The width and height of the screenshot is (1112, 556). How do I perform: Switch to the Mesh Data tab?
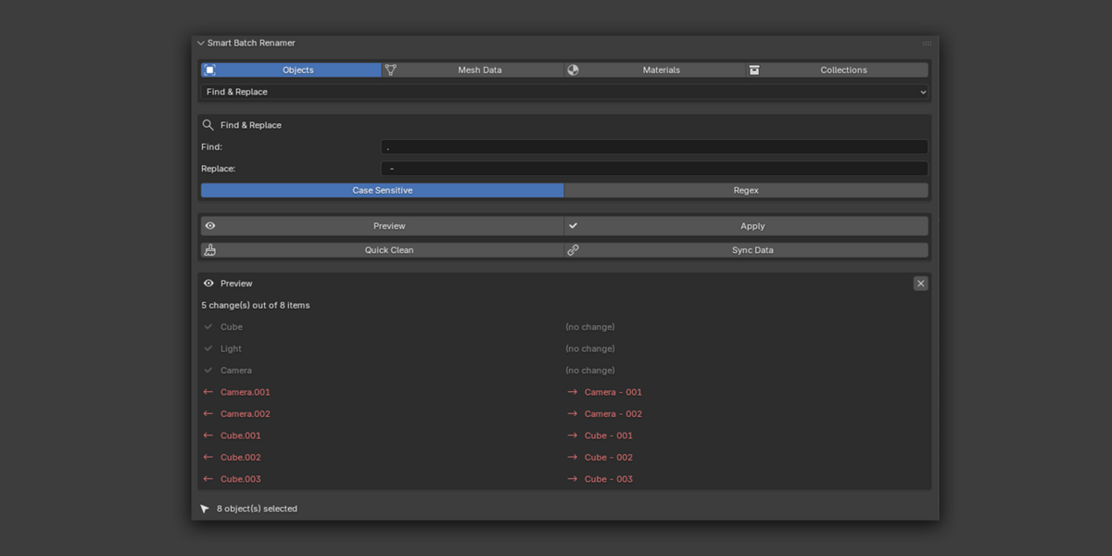(473, 69)
